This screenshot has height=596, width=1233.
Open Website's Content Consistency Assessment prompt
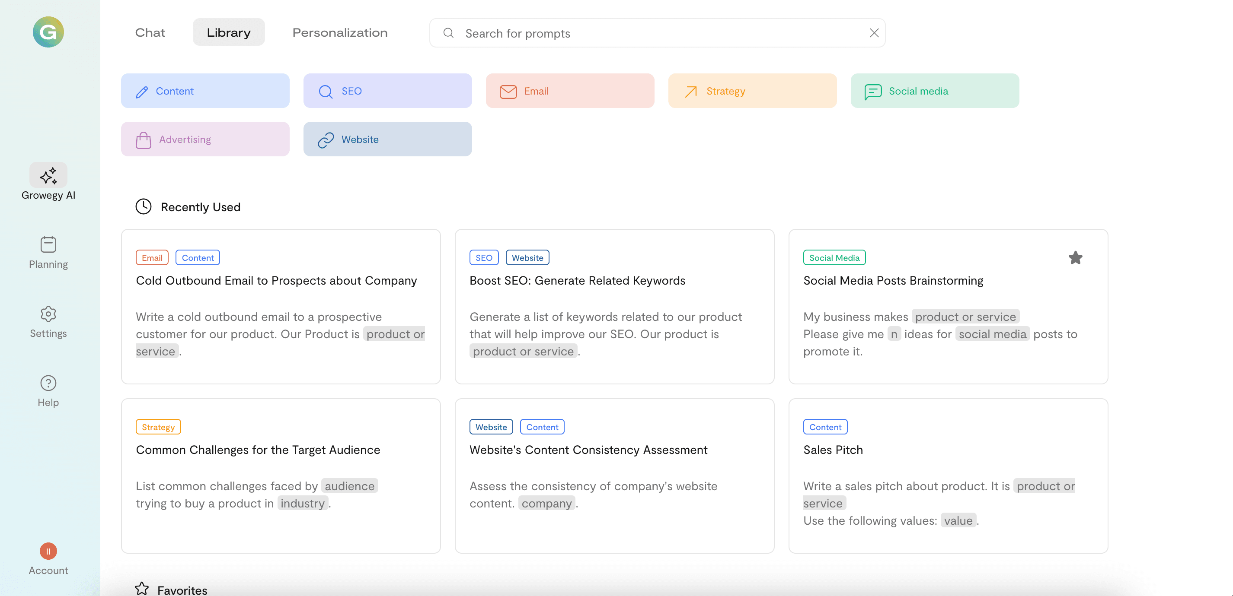tap(615, 476)
